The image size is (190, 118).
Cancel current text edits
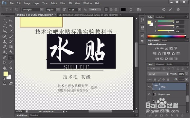click(x=164, y=9)
